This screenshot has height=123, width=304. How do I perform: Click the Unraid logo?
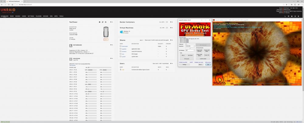pos(8,10)
